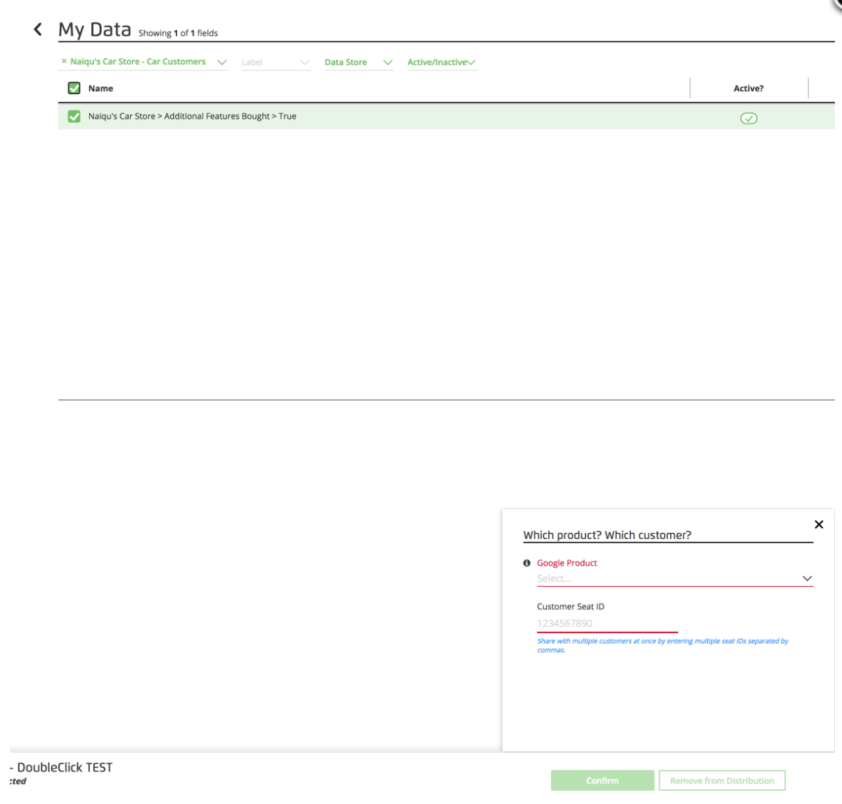Open the Google Product select dropdown
Image resolution: width=842 pixels, height=804 pixels.
coord(675,578)
